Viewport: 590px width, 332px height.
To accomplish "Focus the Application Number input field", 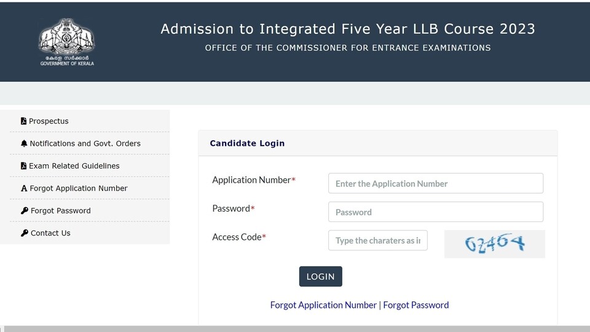I will click(x=436, y=183).
